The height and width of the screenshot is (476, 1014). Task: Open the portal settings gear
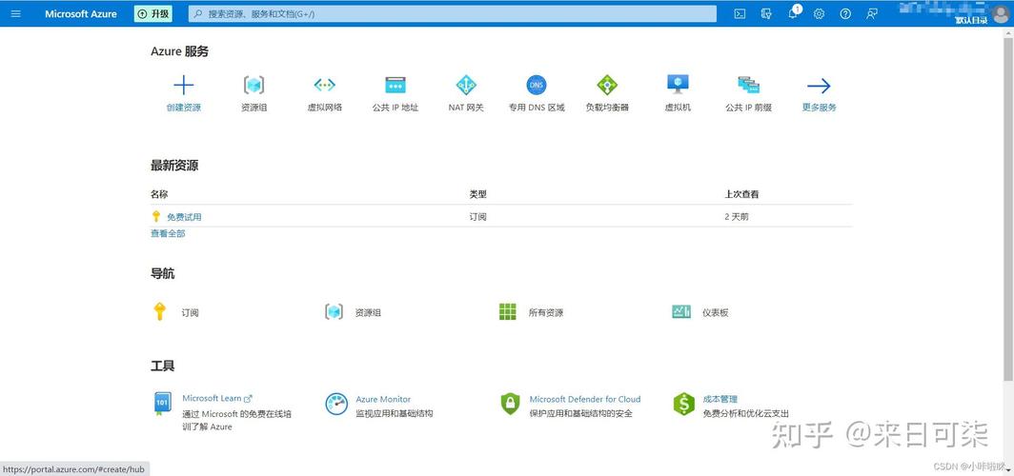click(819, 13)
